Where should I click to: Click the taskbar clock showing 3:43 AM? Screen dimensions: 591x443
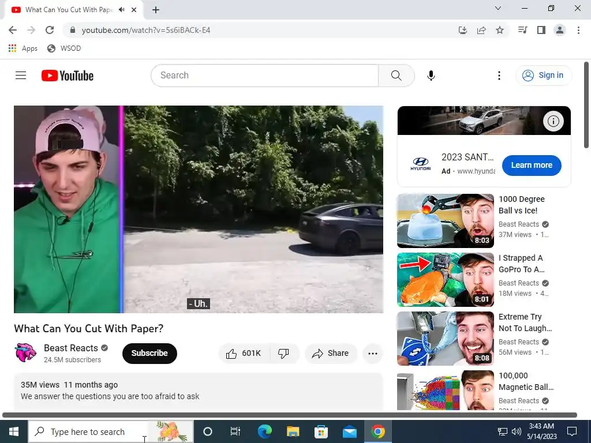click(x=541, y=431)
